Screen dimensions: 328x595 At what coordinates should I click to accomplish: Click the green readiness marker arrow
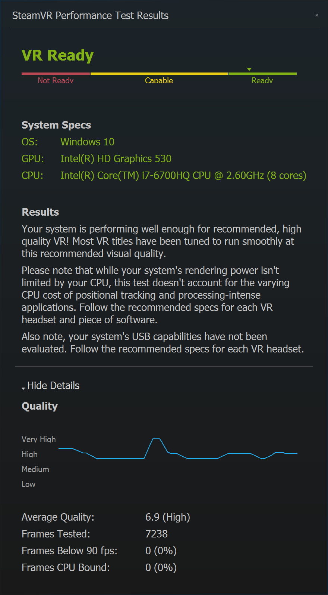(249, 70)
